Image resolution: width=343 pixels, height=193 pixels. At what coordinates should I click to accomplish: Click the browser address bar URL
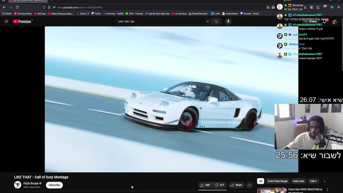(79, 8)
